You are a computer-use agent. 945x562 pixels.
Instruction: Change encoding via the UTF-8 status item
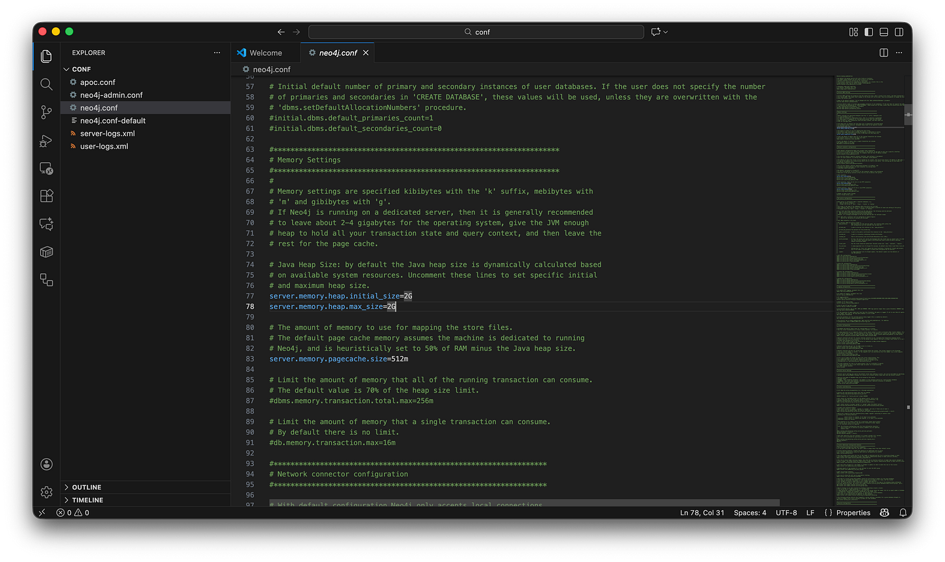pos(786,513)
